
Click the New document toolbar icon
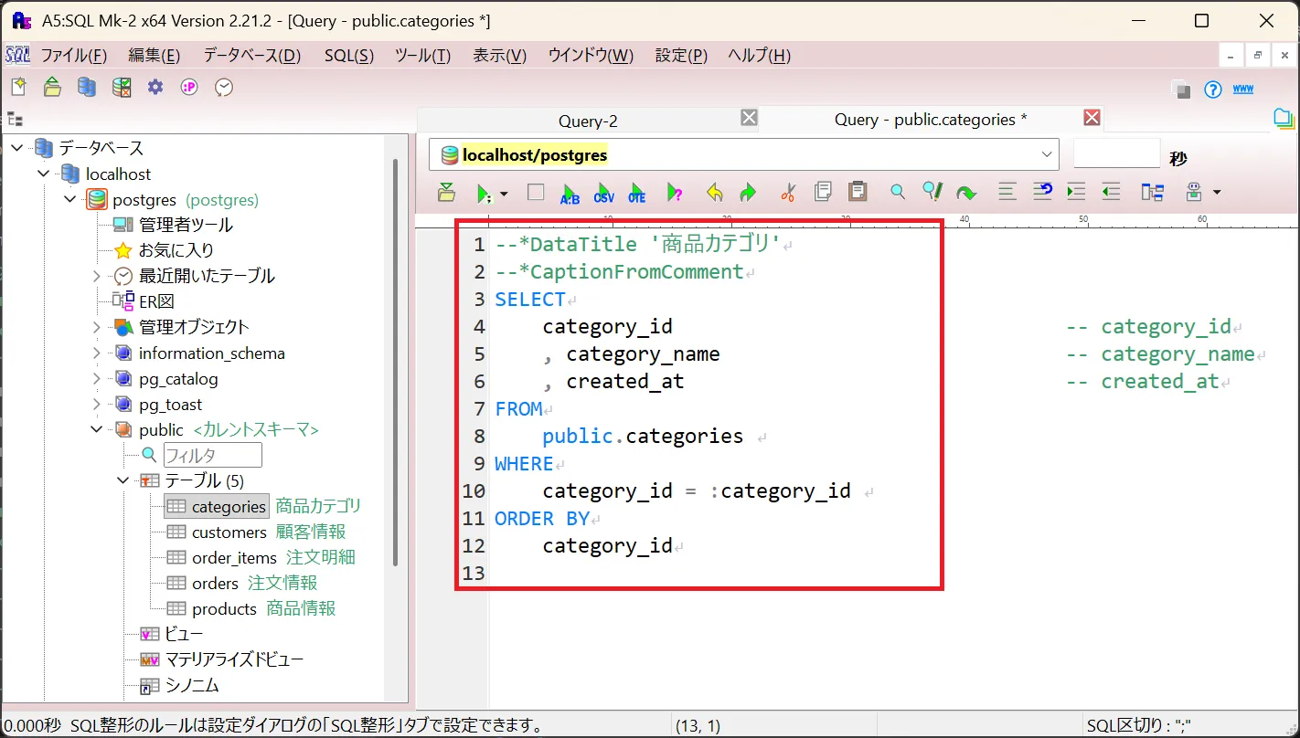tap(18, 87)
